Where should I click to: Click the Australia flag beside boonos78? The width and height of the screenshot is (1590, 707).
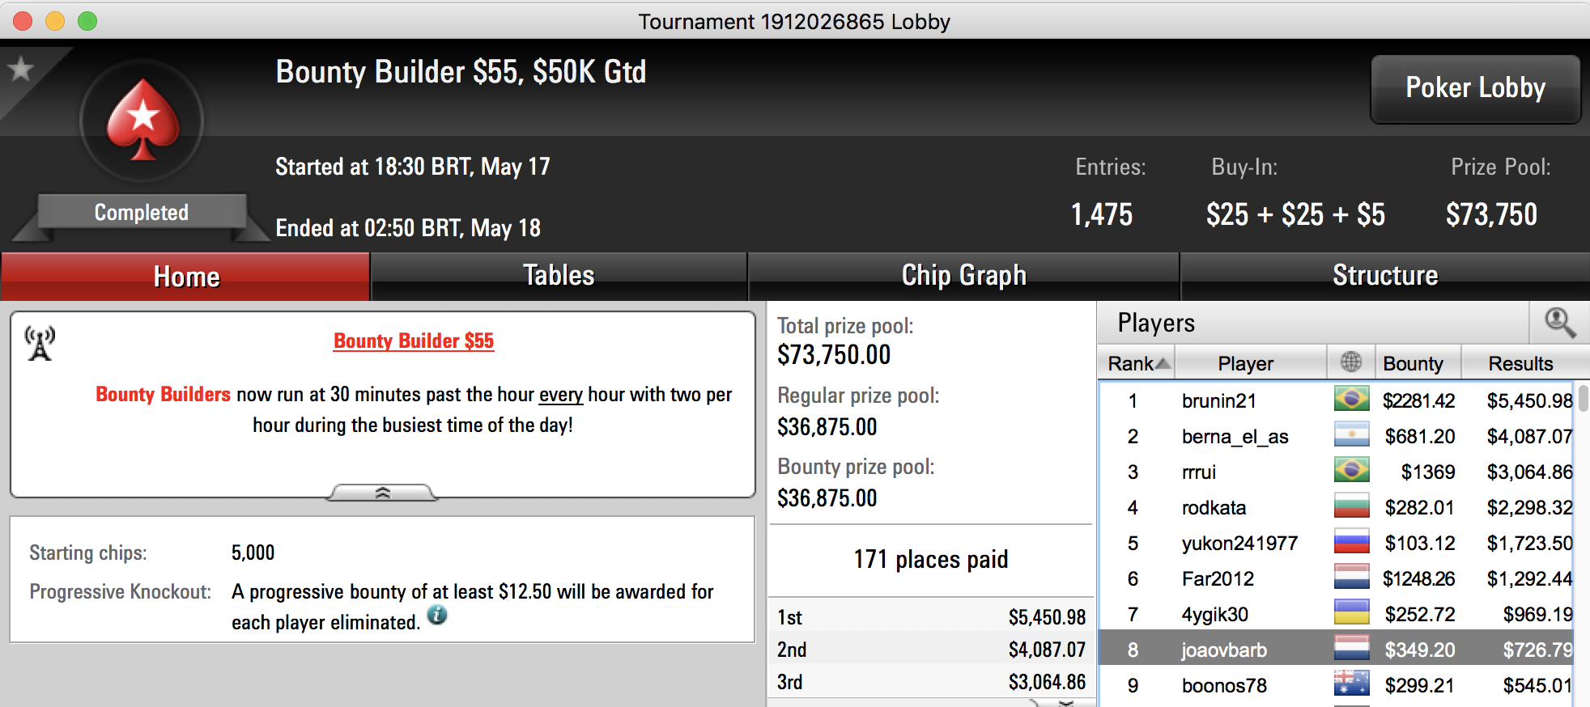click(x=1351, y=684)
